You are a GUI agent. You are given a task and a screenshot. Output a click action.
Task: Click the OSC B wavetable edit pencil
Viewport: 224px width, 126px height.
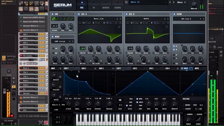[167, 27]
